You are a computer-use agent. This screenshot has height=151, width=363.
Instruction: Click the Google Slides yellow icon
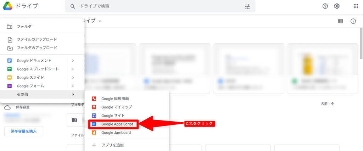(x=10, y=78)
